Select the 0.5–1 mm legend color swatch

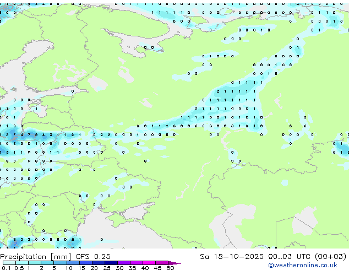click(x=22, y=263)
